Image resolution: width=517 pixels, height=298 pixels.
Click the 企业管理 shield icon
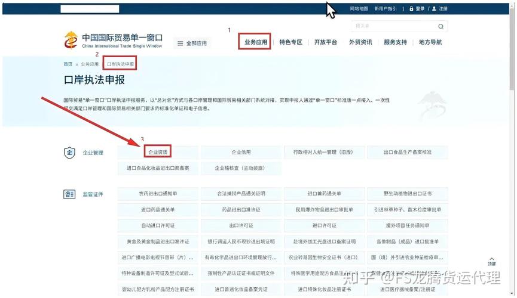(x=69, y=153)
